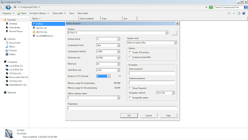Click the change view icon in toolbar
The height and width of the screenshot is (140, 248).
(229, 13)
